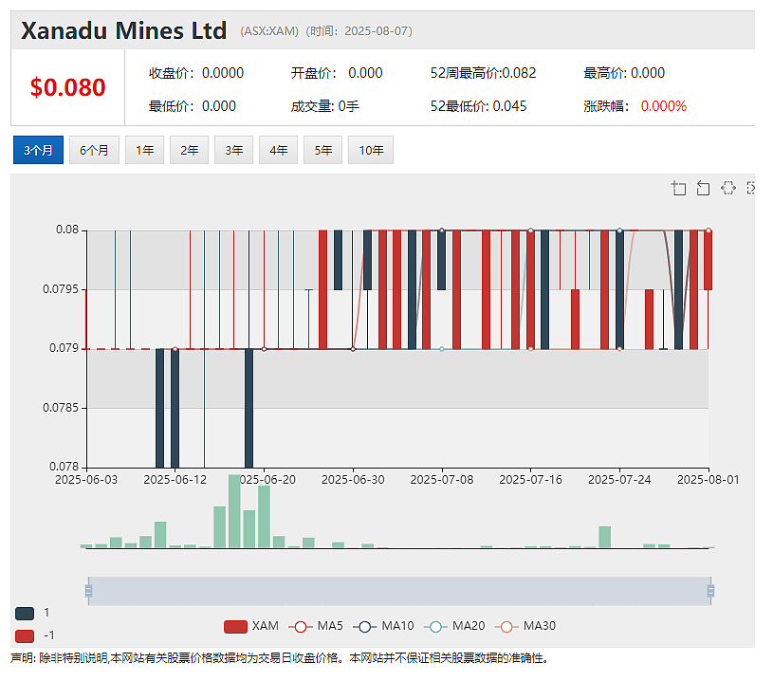This screenshot has width=773, height=681.
Task: Click the 2025-07-16 x-axis date label
Action: 530,480
